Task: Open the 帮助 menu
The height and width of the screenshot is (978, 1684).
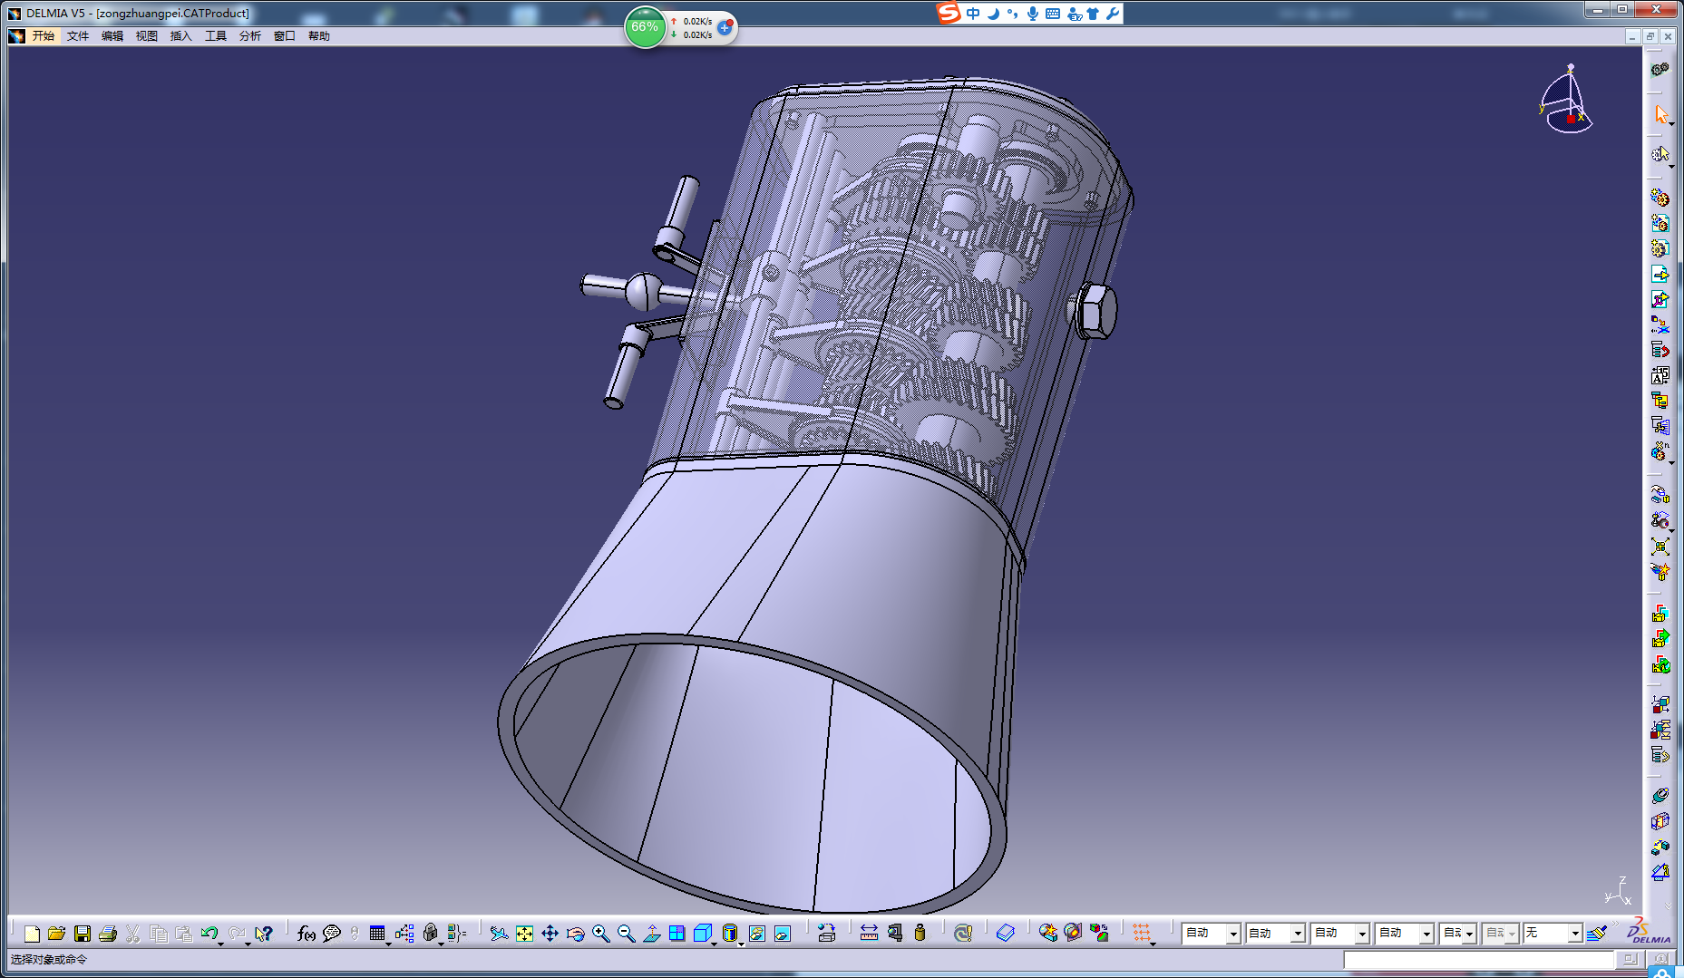Action: pos(319,36)
